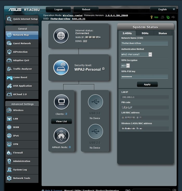Viewport: 182px width, 191px height.
Task: Click the TheHardwareShow SSID link
Action: tap(60, 19)
